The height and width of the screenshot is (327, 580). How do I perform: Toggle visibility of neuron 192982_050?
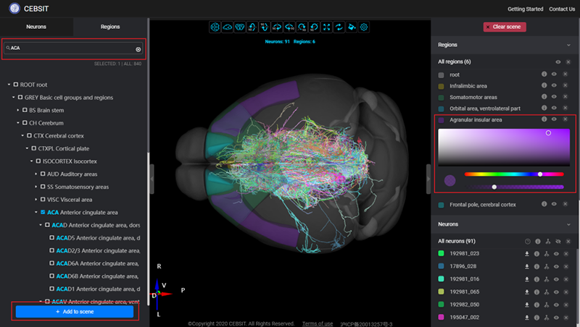click(556, 305)
